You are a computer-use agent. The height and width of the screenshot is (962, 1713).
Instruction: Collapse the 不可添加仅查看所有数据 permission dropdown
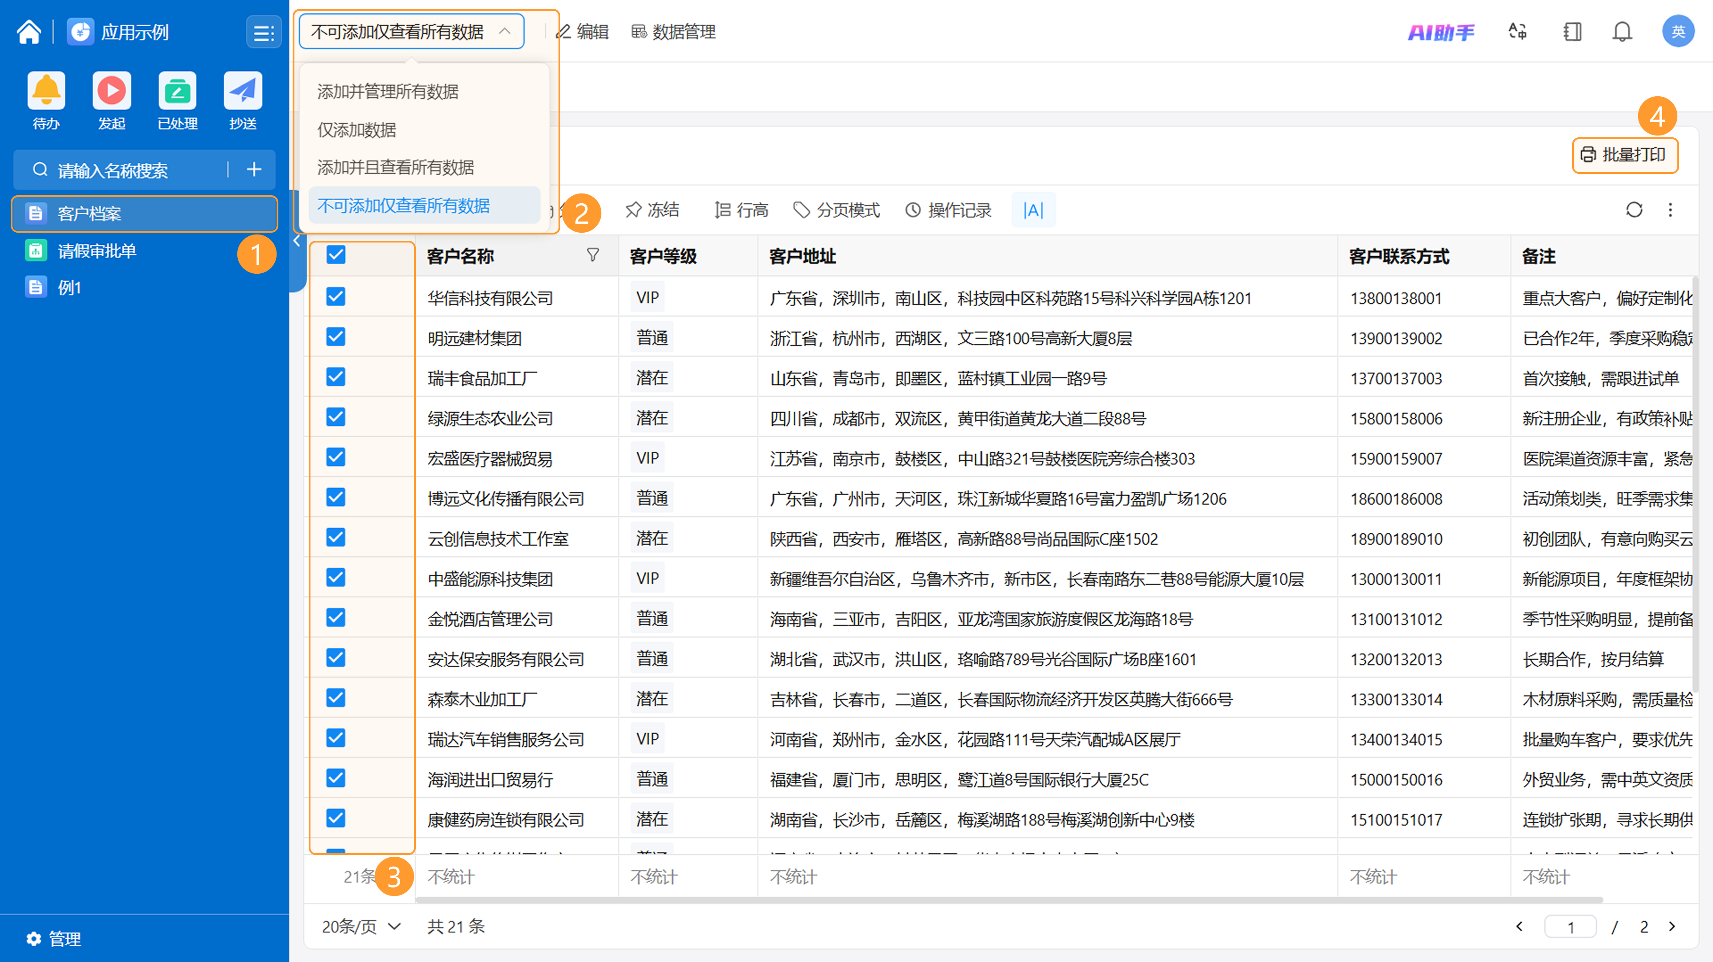[412, 31]
